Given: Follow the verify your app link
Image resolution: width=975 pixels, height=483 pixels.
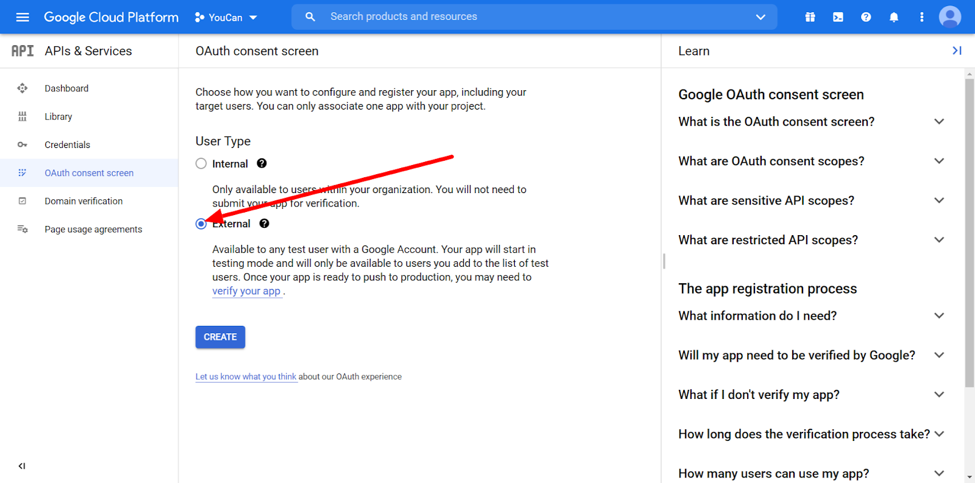Looking at the screenshot, I should point(246,291).
